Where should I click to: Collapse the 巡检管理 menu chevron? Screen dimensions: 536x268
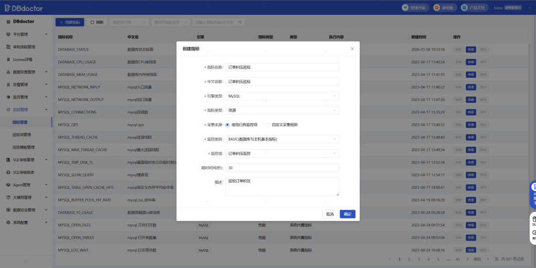[x=46, y=109]
